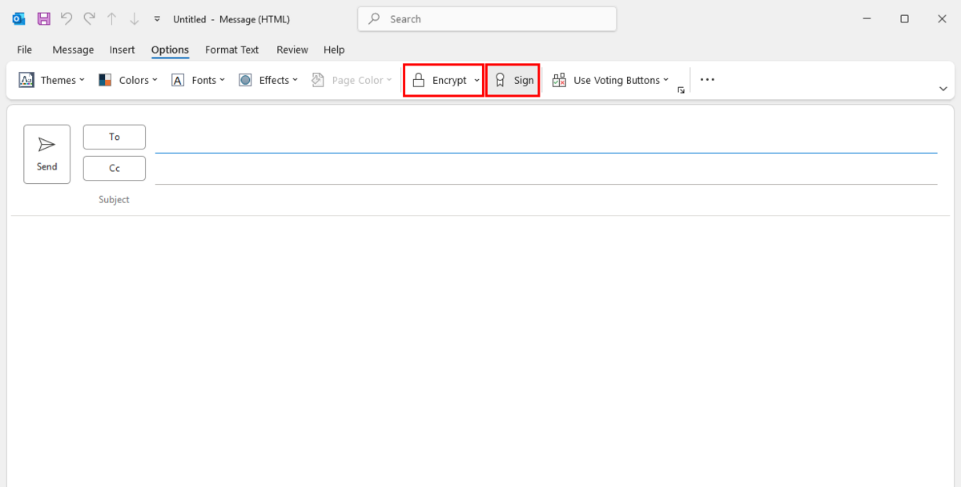Click in the Search box
Image resolution: width=961 pixels, height=487 pixels.
click(487, 19)
